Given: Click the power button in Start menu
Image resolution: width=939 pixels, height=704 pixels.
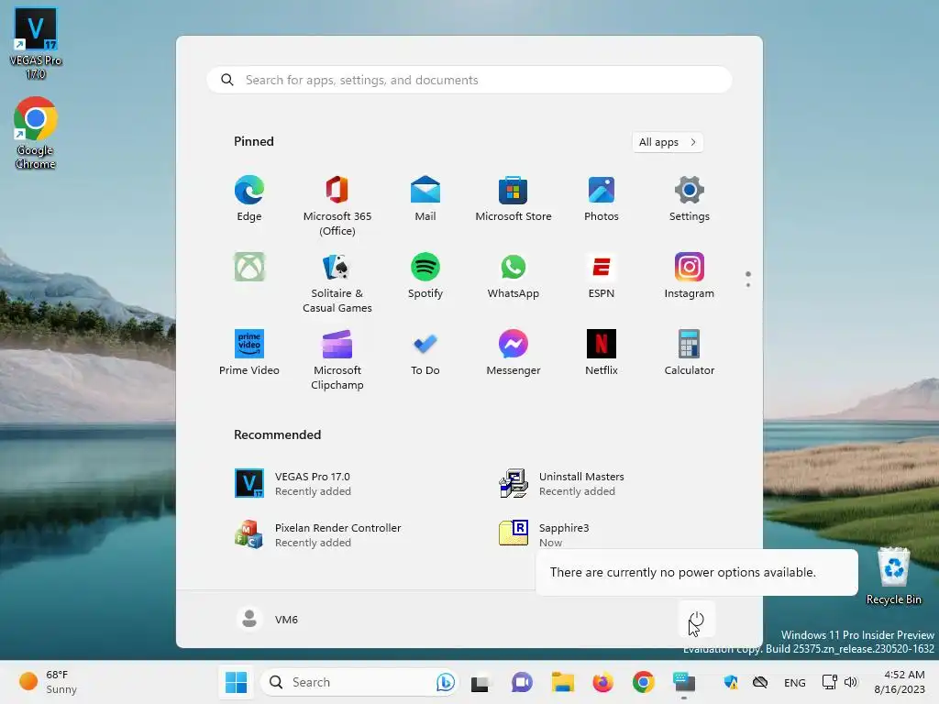Looking at the screenshot, I should (x=697, y=619).
